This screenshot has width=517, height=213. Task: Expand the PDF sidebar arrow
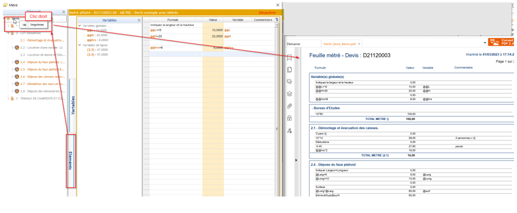click(295, 160)
